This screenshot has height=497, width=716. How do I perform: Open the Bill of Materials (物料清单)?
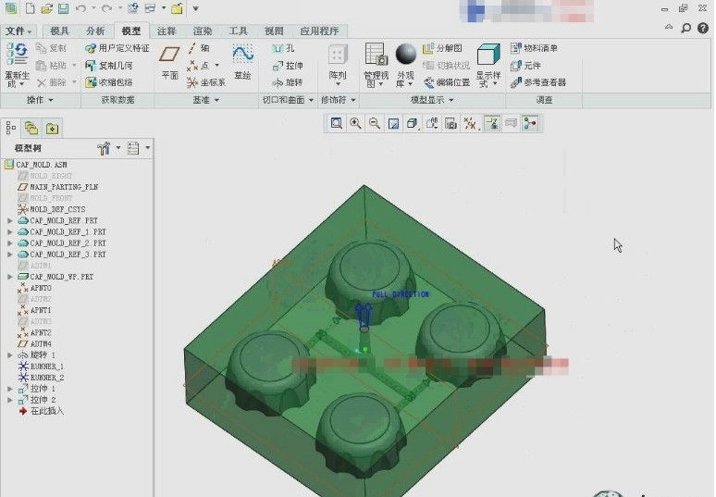[534, 48]
